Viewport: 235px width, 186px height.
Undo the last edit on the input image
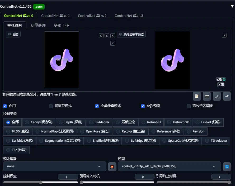(101, 36)
